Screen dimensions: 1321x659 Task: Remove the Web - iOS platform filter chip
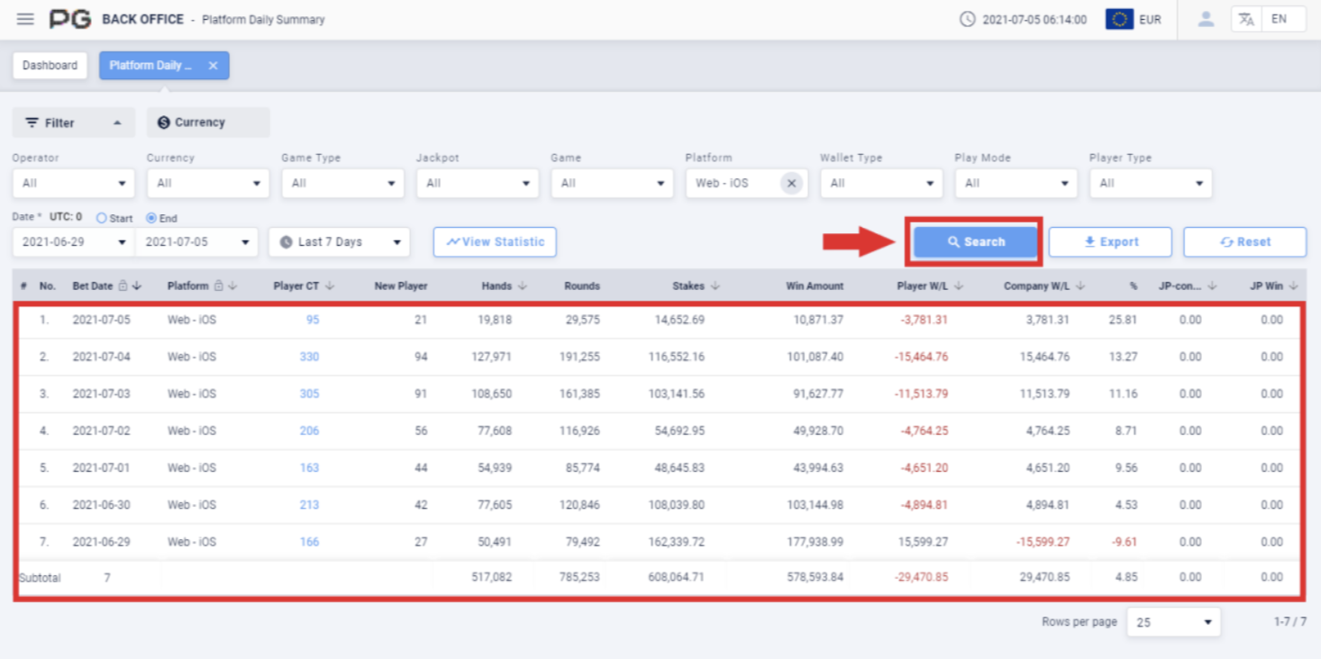coord(791,183)
